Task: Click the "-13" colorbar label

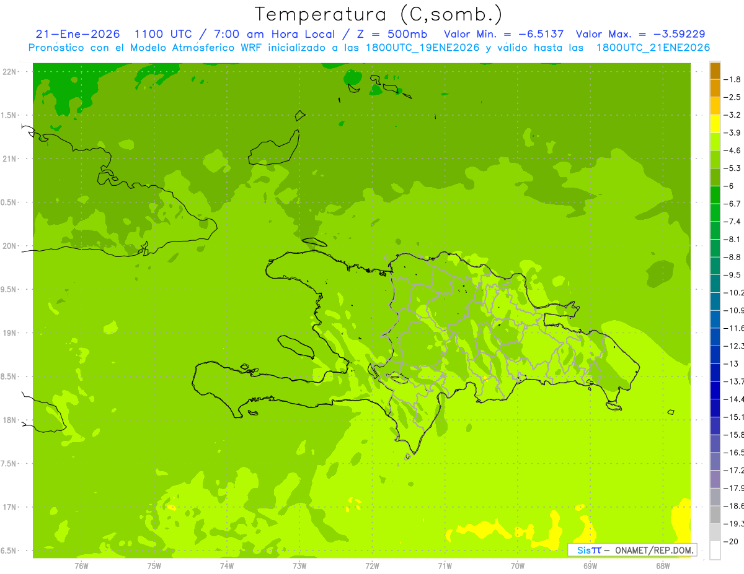Action: click(x=732, y=363)
